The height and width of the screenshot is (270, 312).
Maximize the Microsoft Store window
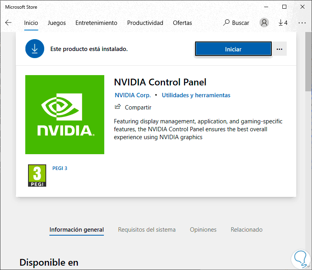coord(284,7)
